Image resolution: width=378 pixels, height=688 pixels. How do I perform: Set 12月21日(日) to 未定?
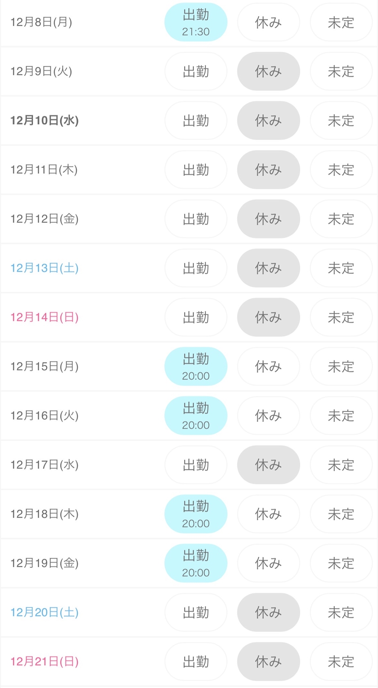point(341,661)
